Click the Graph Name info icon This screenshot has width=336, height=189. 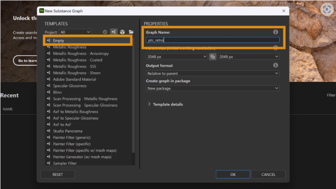(x=276, y=32)
